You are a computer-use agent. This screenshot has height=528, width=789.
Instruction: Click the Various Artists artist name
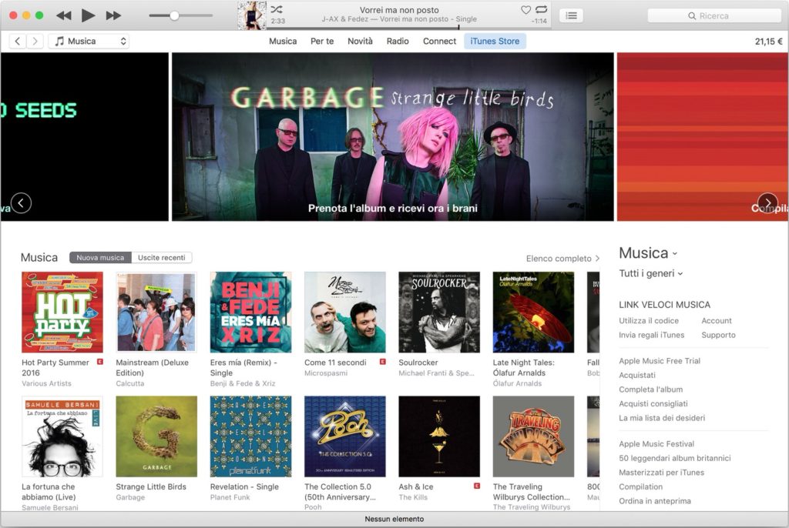click(46, 383)
